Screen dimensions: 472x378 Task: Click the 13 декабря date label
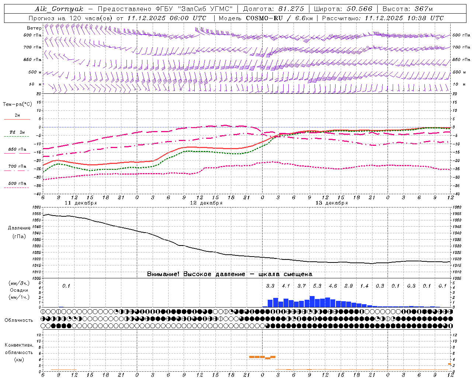point(332,203)
